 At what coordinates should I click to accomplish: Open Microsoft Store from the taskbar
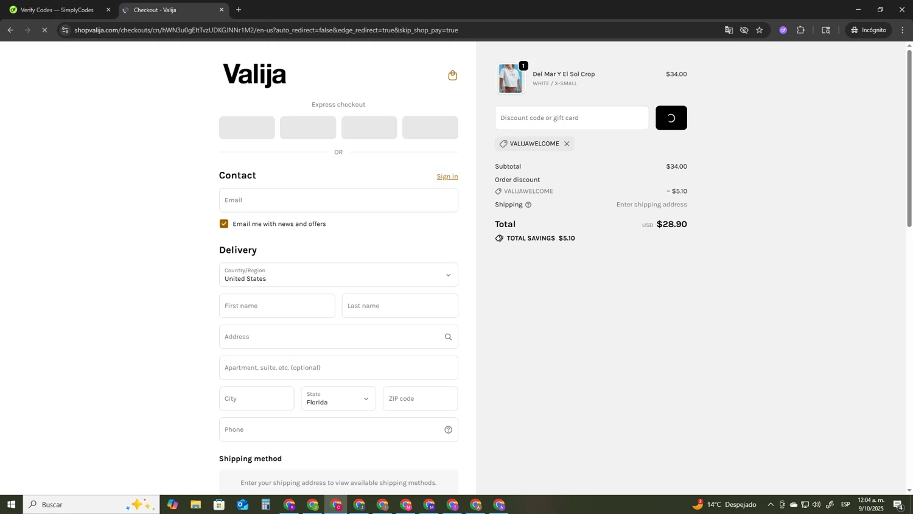tap(219, 505)
